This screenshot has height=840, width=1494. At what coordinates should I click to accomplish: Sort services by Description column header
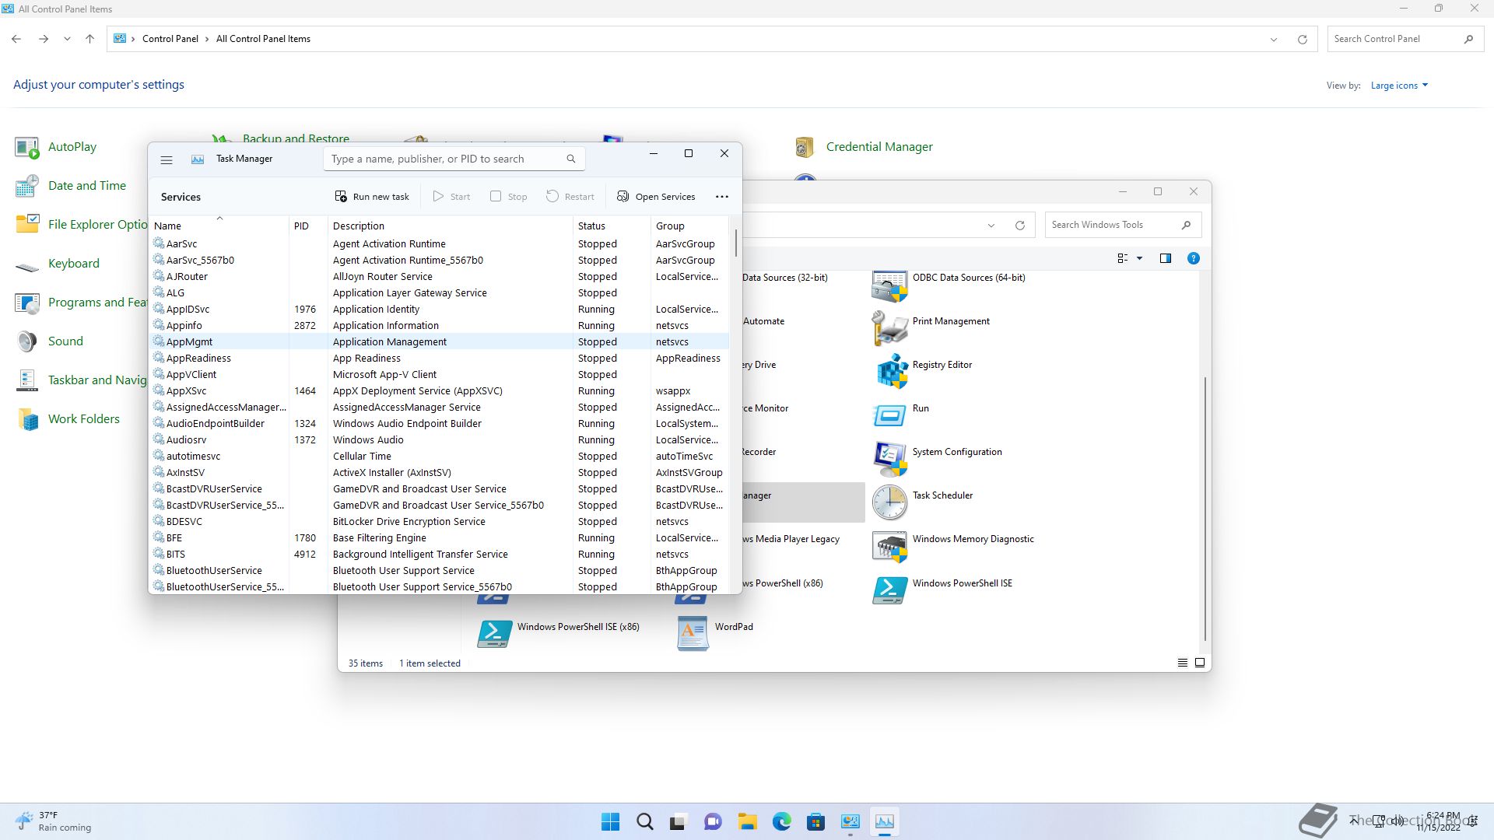450,226
